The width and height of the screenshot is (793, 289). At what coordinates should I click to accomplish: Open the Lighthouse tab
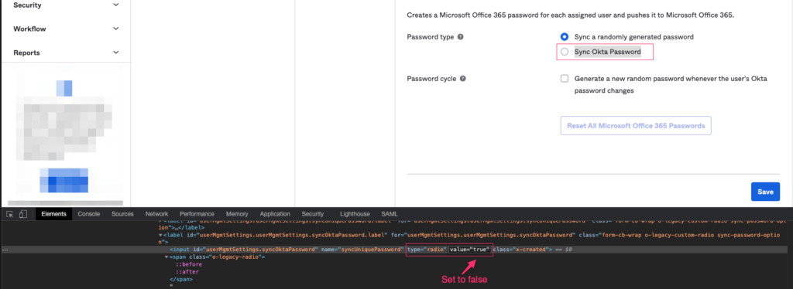tap(355, 214)
